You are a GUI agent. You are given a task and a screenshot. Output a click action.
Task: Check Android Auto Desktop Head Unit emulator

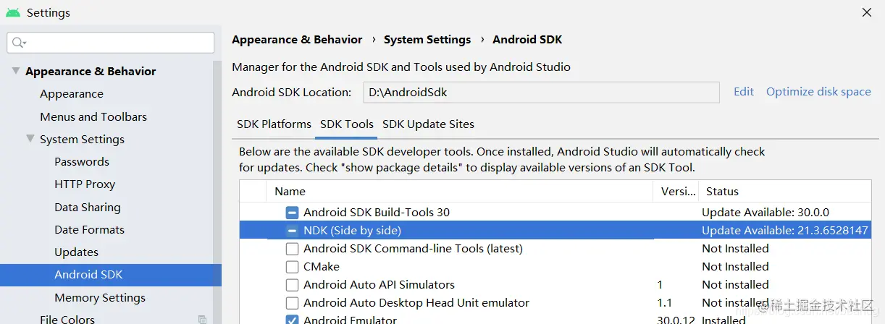point(292,303)
